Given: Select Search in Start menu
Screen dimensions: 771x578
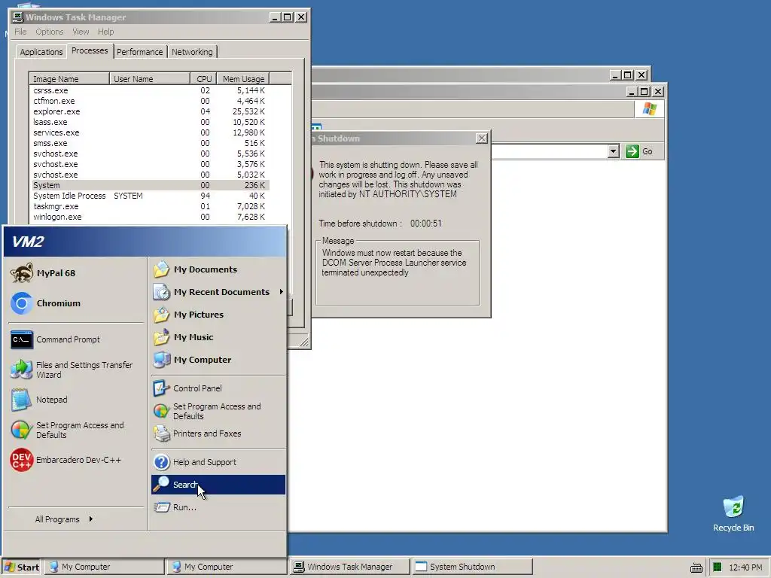Looking at the screenshot, I should click(x=218, y=485).
